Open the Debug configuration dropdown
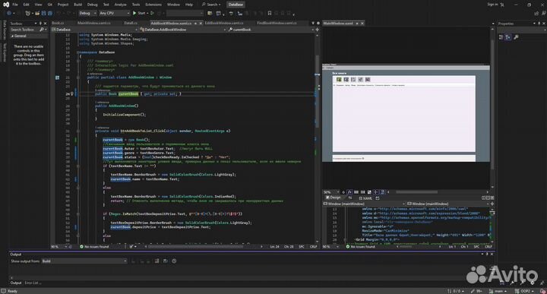The height and width of the screenshot is (294, 547). click(87, 13)
